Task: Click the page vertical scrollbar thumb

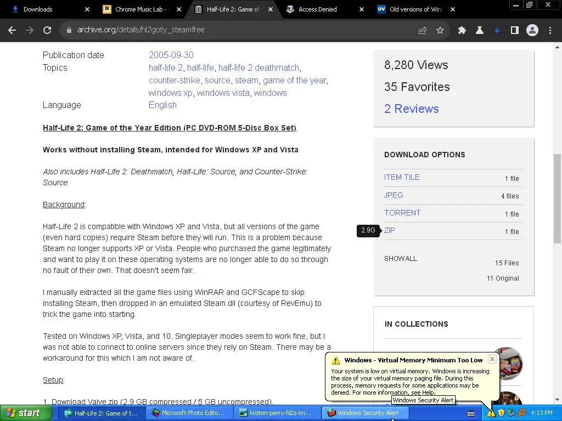Action: click(x=557, y=198)
